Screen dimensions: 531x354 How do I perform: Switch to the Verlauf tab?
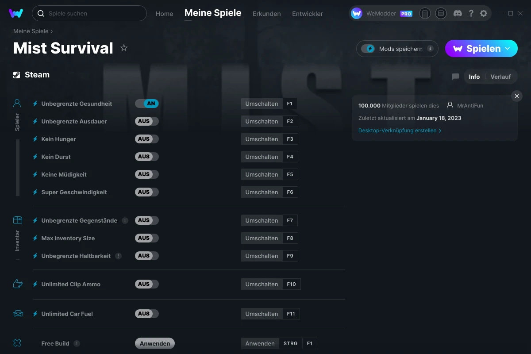pos(500,77)
